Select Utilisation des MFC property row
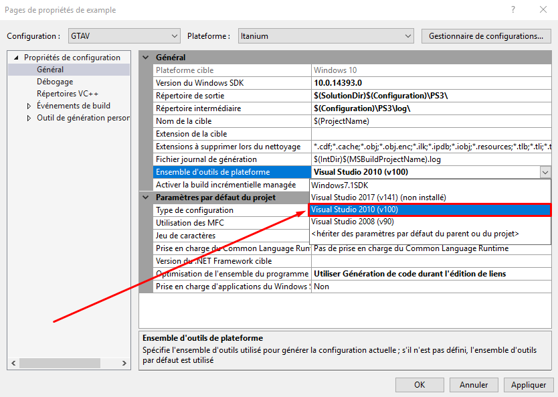The height and width of the screenshot is (397, 558). [232, 223]
